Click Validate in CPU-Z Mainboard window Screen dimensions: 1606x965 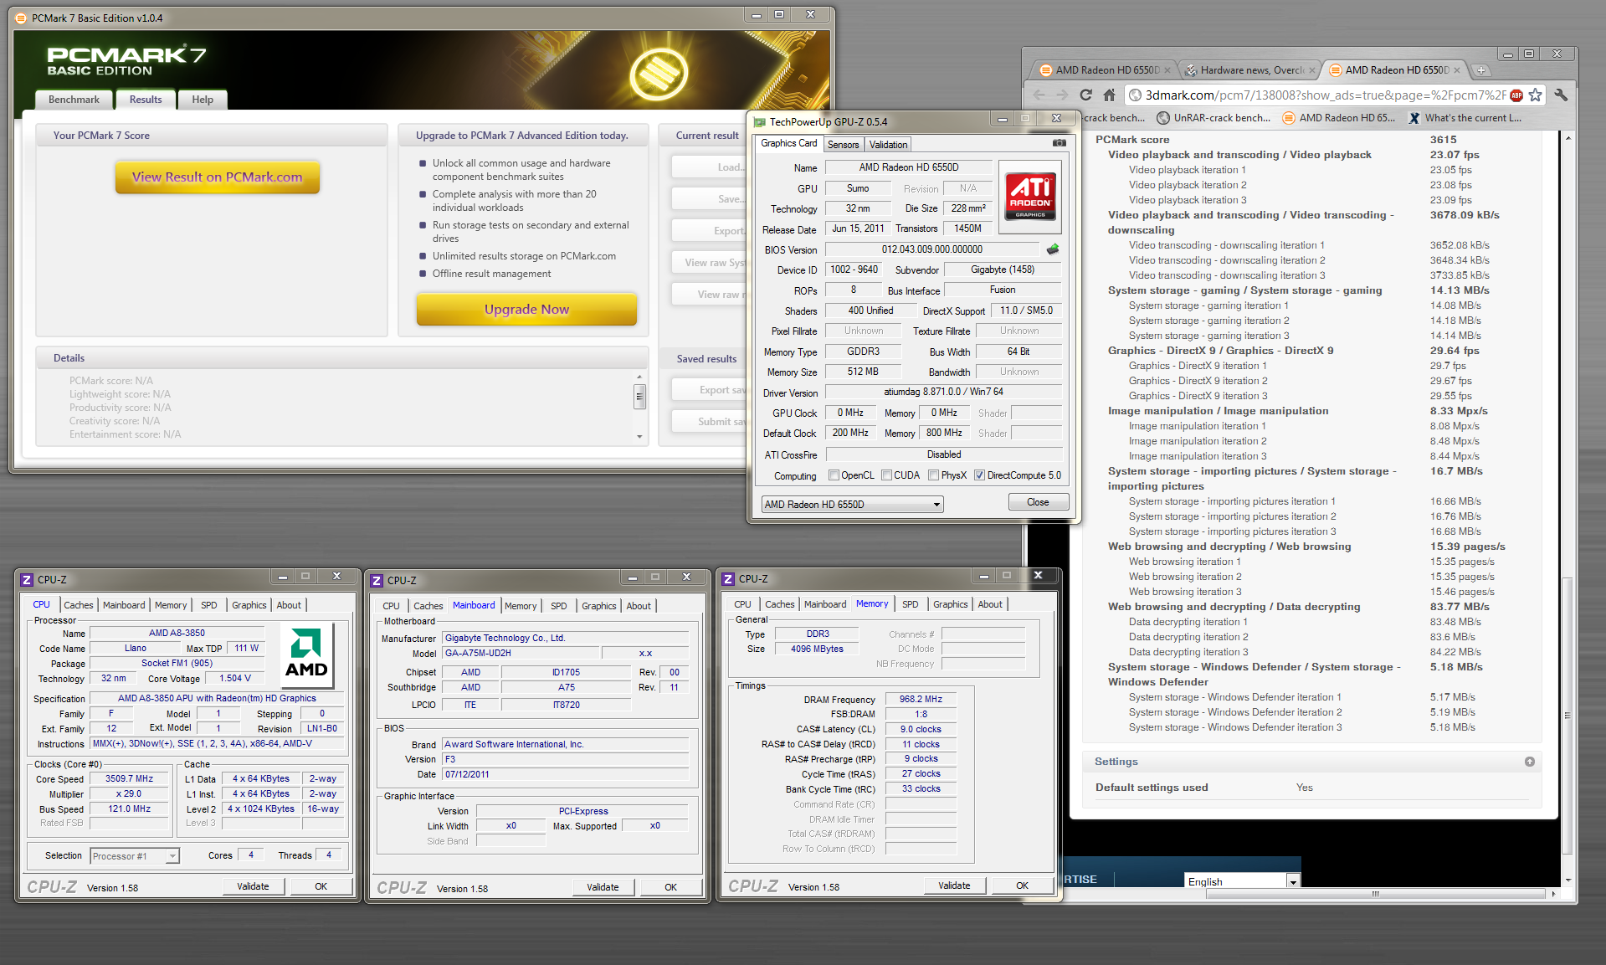tap(603, 887)
